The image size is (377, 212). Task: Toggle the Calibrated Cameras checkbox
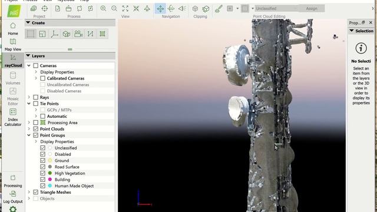43,78
